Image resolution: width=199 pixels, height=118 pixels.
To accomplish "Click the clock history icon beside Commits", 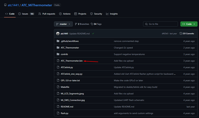I will [181, 33].
